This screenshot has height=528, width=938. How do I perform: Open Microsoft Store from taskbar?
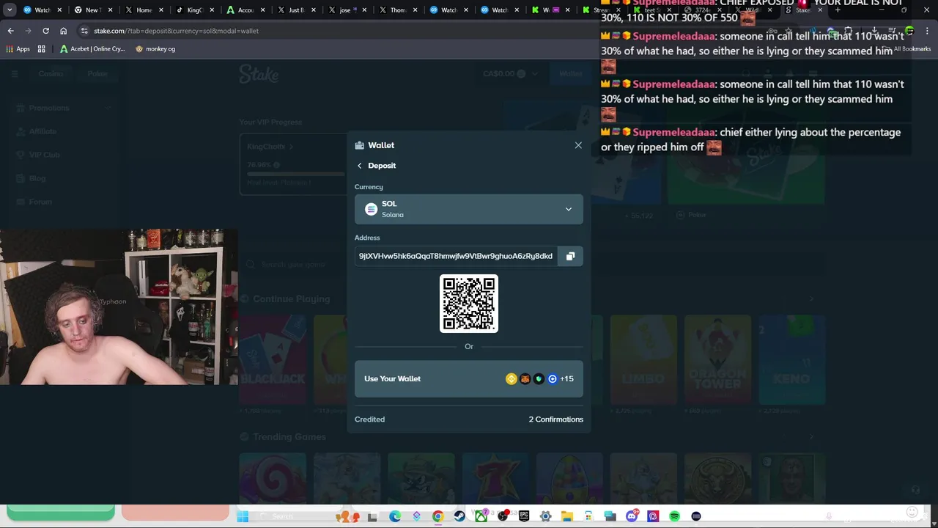tap(588, 516)
